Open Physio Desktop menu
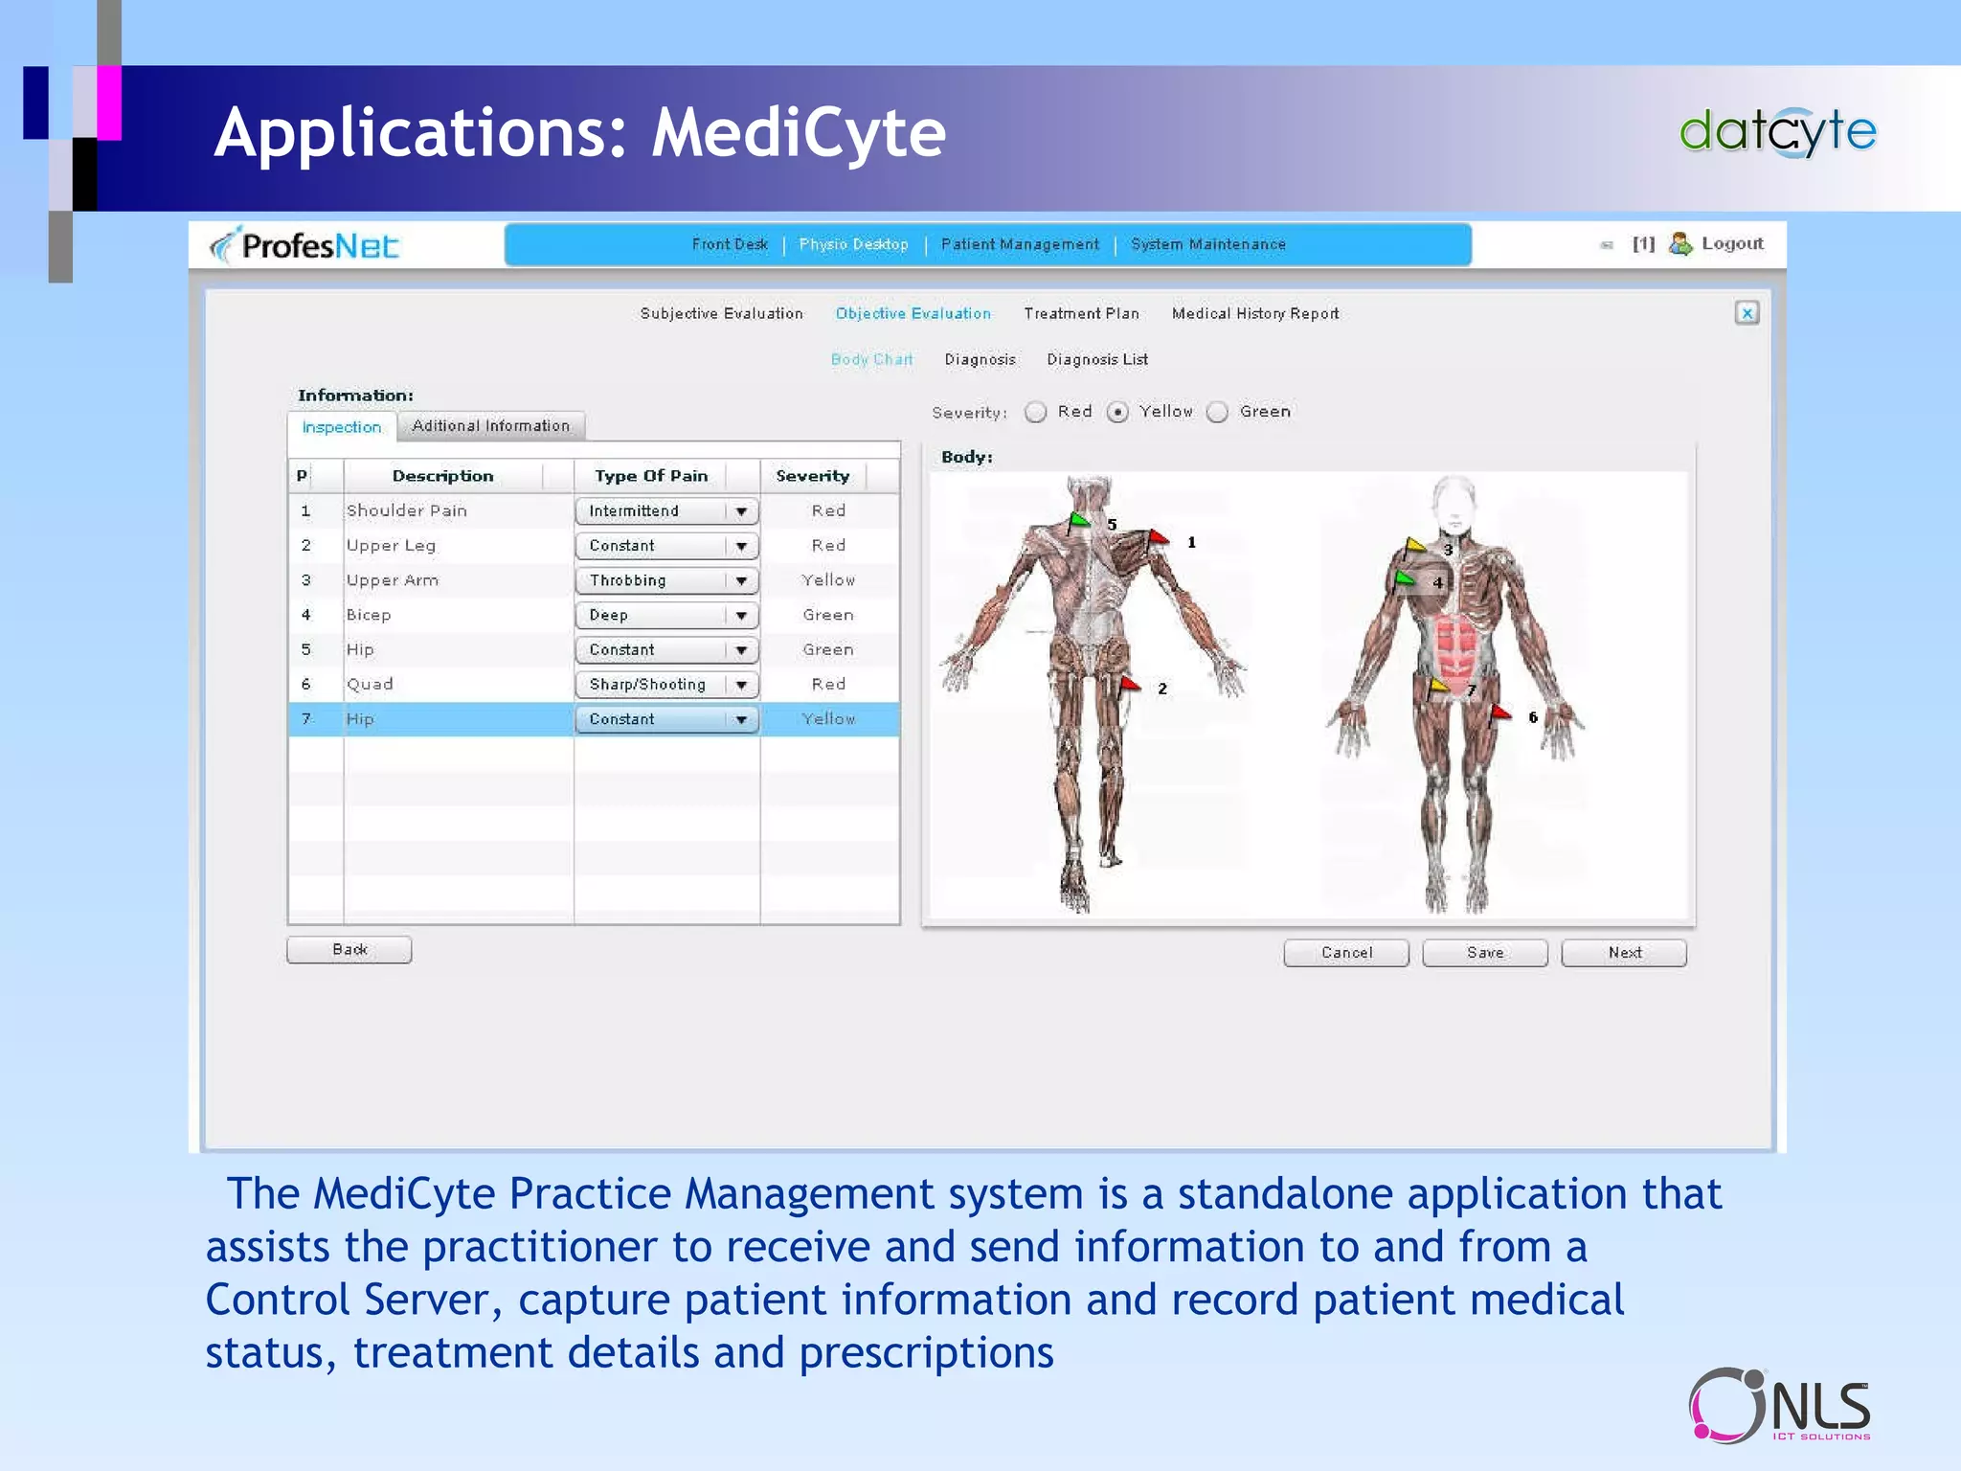This screenshot has width=1961, height=1471. point(853,244)
